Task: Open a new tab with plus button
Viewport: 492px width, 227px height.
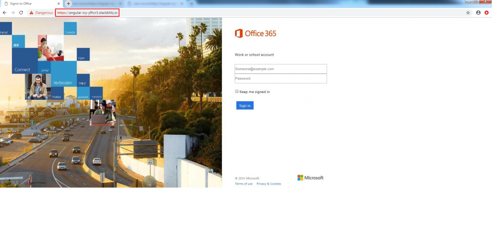Action: tap(68, 4)
